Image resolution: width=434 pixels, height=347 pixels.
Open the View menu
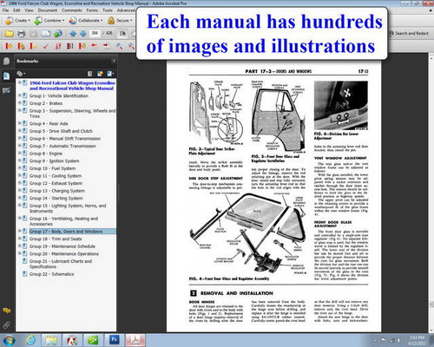pos(29,10)
